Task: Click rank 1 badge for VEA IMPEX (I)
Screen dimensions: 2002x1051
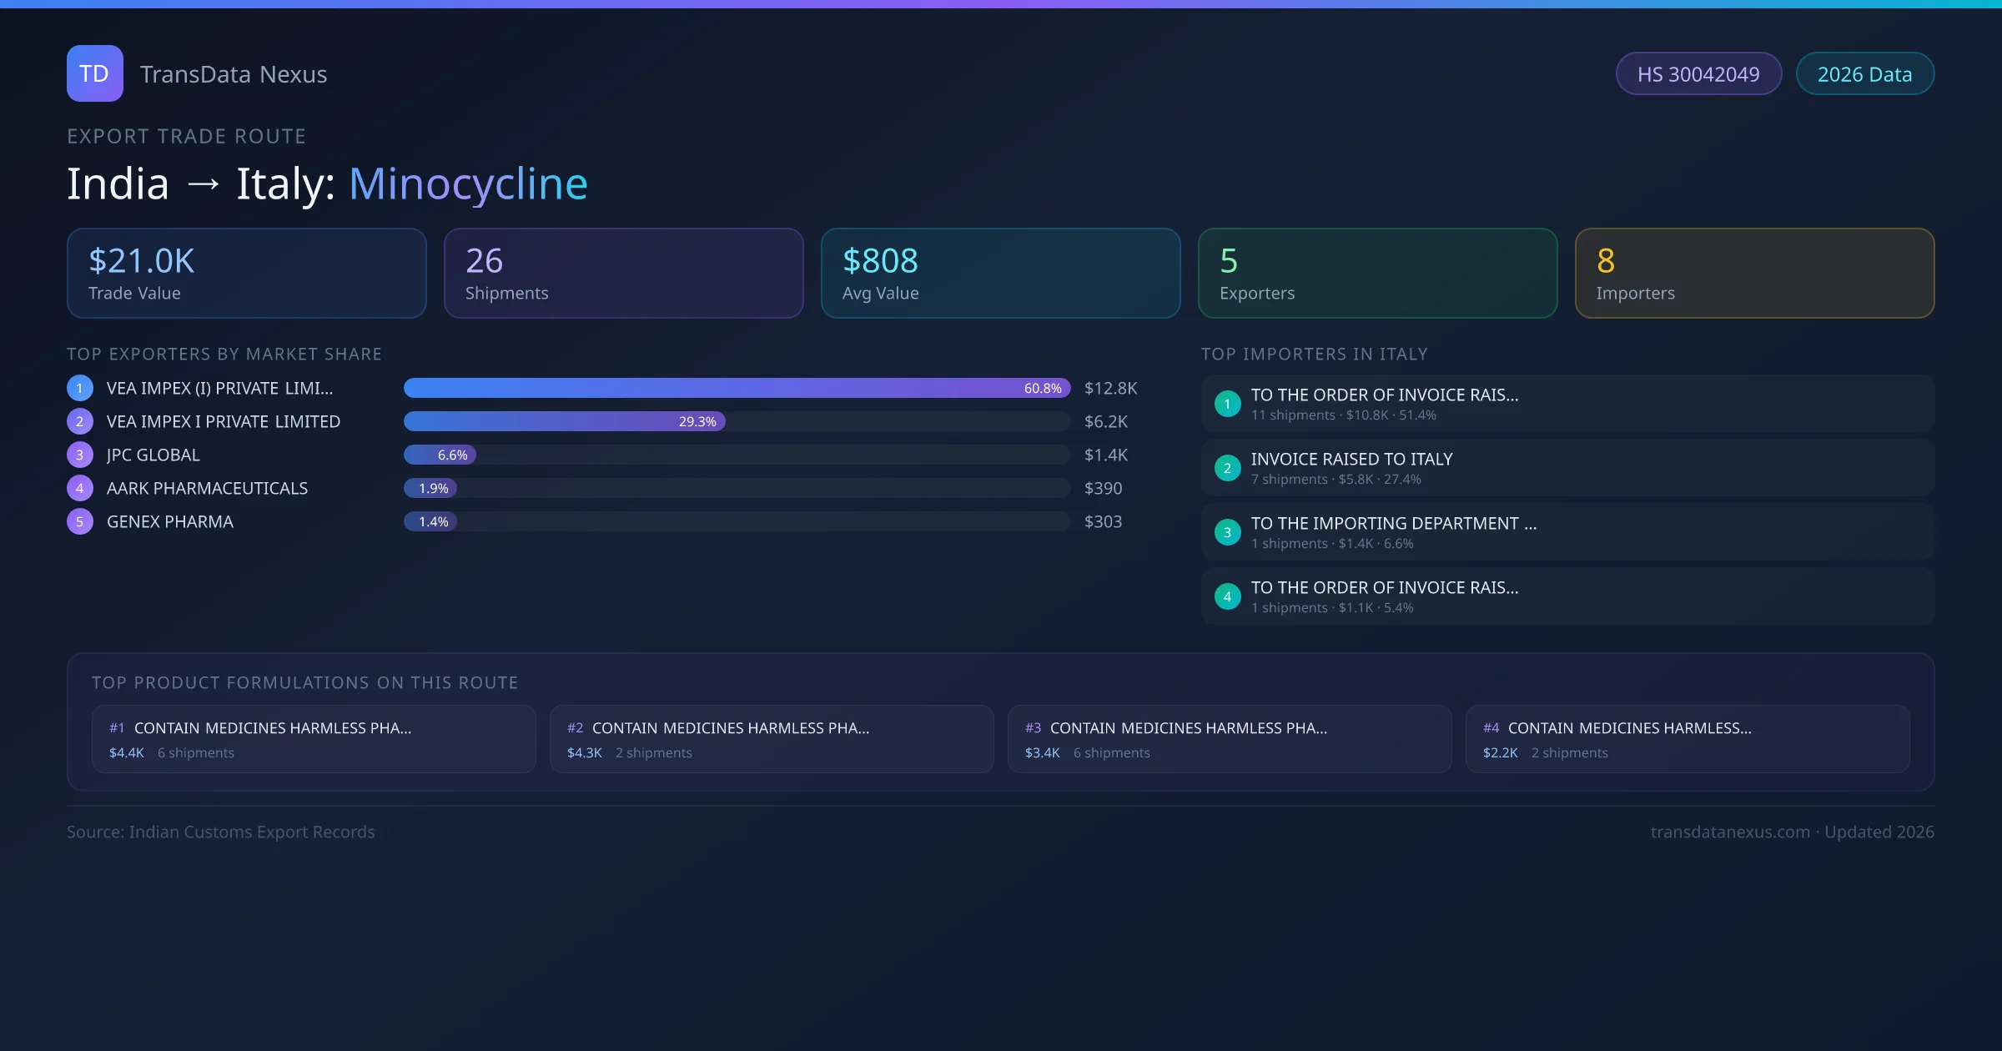Action: [80, 388]
